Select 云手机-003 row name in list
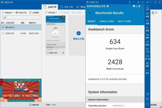 10,33
